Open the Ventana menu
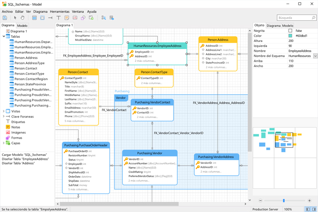This screenshot has width=318, height=212. click(78, 11)
